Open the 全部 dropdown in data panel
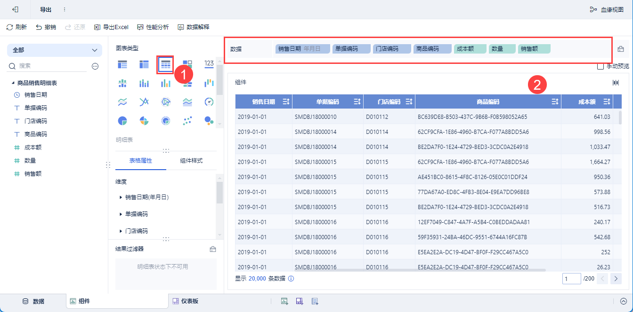 [x=55, y=50]
